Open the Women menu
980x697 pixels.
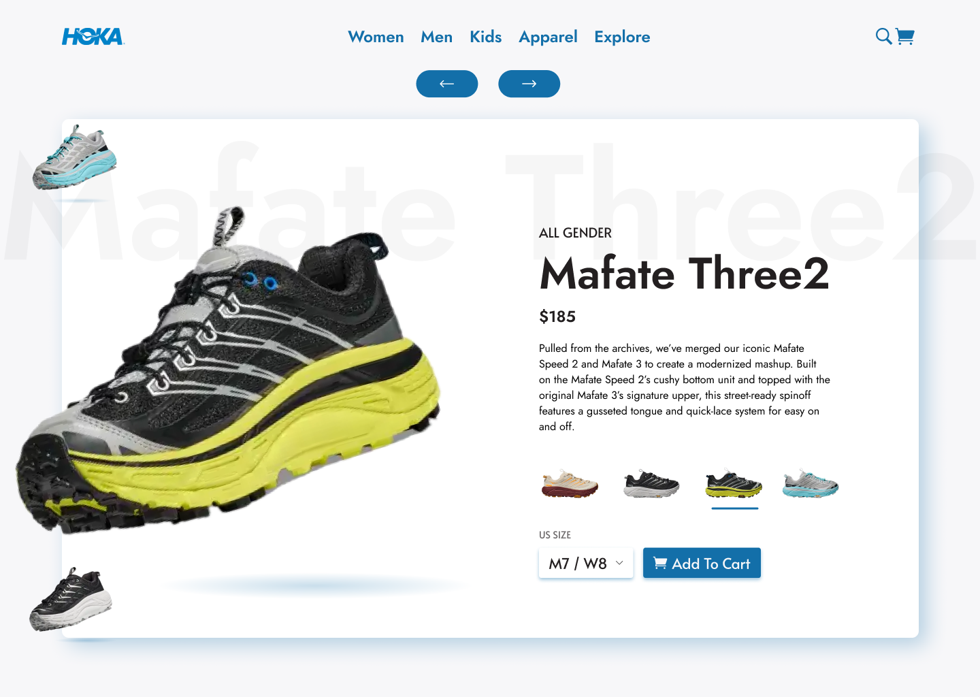click(376, 37)
